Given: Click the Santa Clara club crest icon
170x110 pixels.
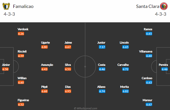Looking at the screenshot, I should [164, 6].
